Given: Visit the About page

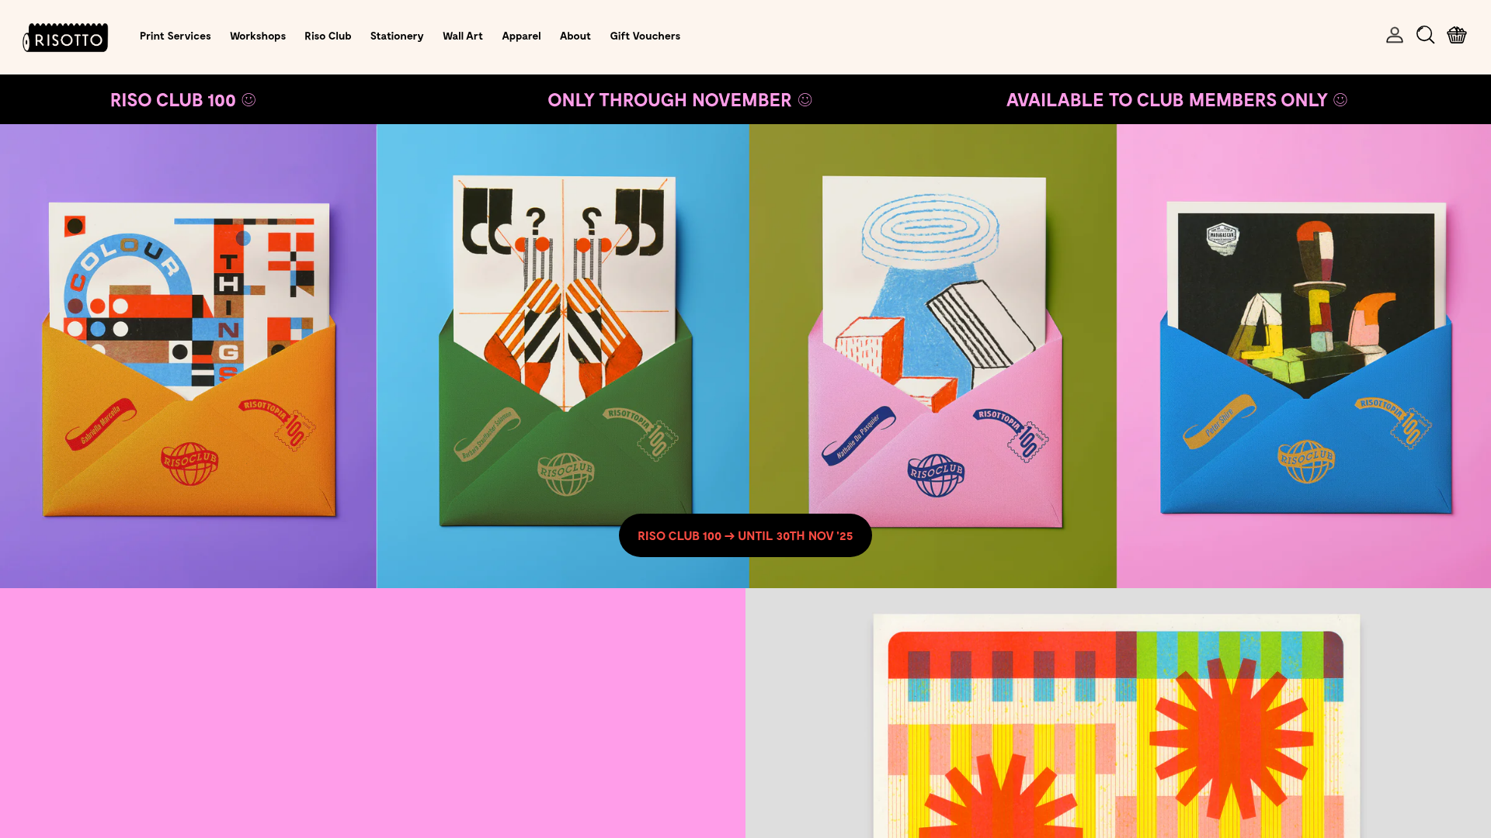Looking at the screenshot, I should (575, 36).
